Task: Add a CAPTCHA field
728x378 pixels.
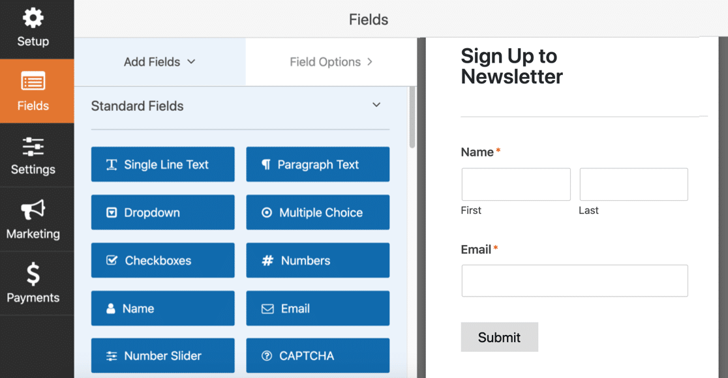Action: [318, 356]
